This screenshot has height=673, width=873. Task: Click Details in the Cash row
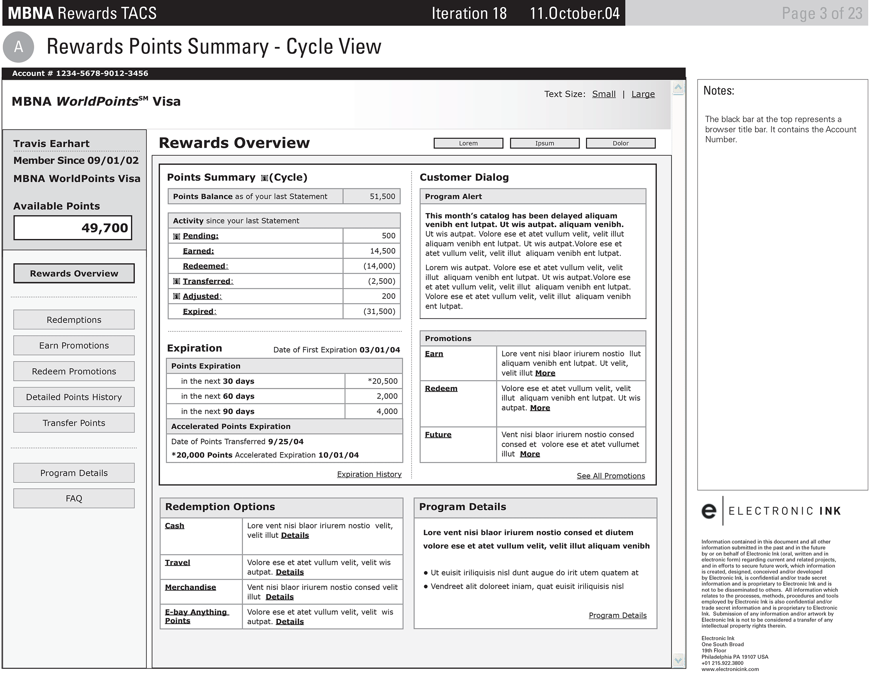(x=295, y=535)
